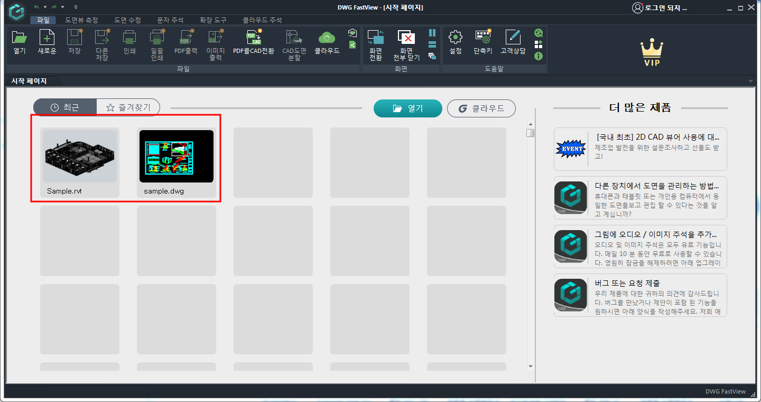Open the sample.dwg recent file thumbnail
The height and width of the screenshot is (402, 761).
(176, 156)
